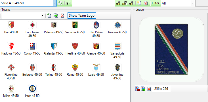This screenshot has width=208, height=102.
Task: Click the Bari 49-50 text label
Action: pos(11,32)
